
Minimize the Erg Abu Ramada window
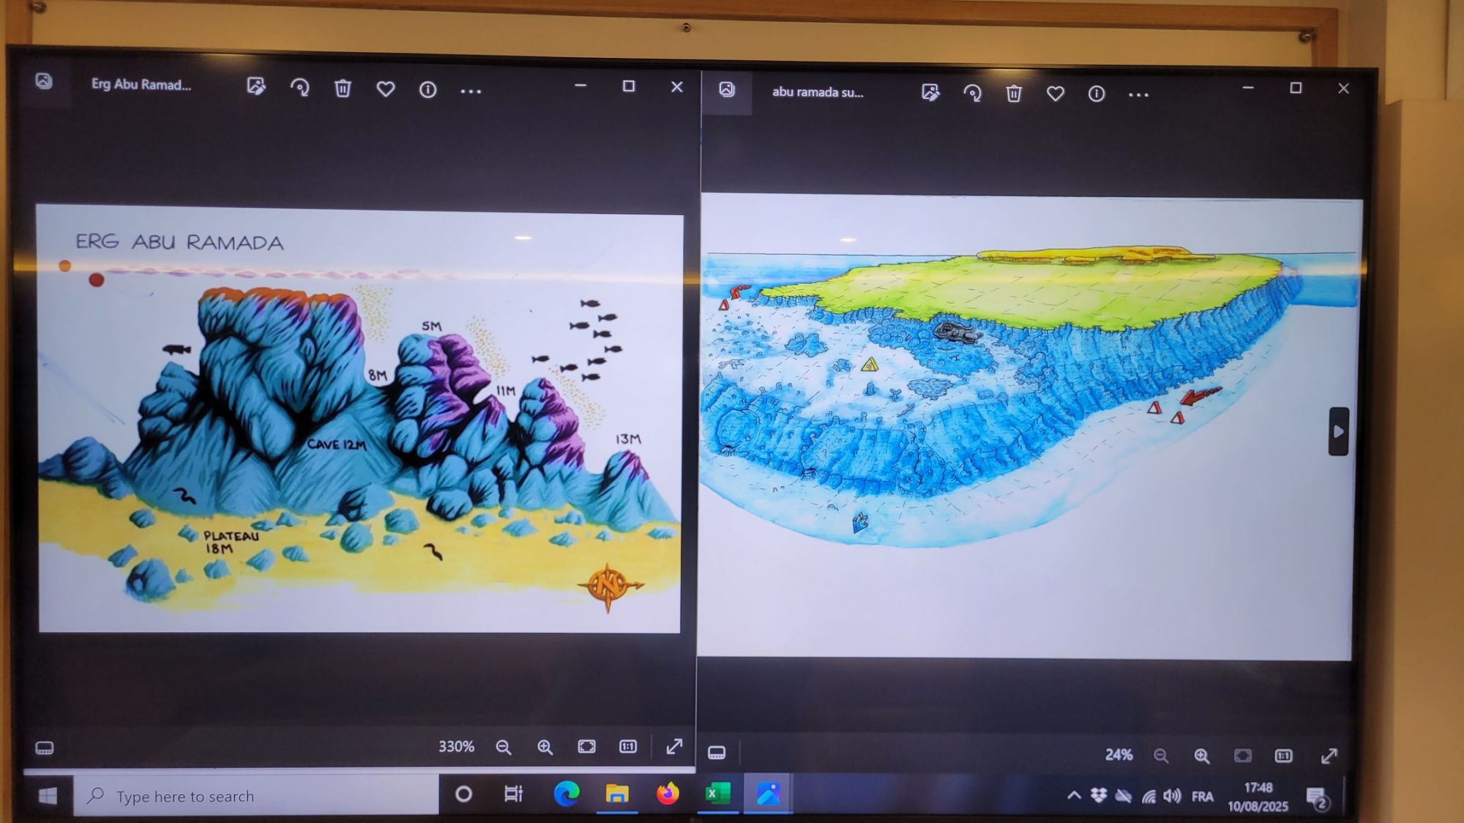click(x=580, y=86)
